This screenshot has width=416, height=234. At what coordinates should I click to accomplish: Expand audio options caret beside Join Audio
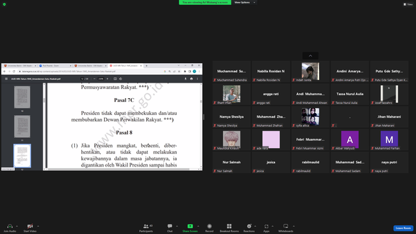17,226
